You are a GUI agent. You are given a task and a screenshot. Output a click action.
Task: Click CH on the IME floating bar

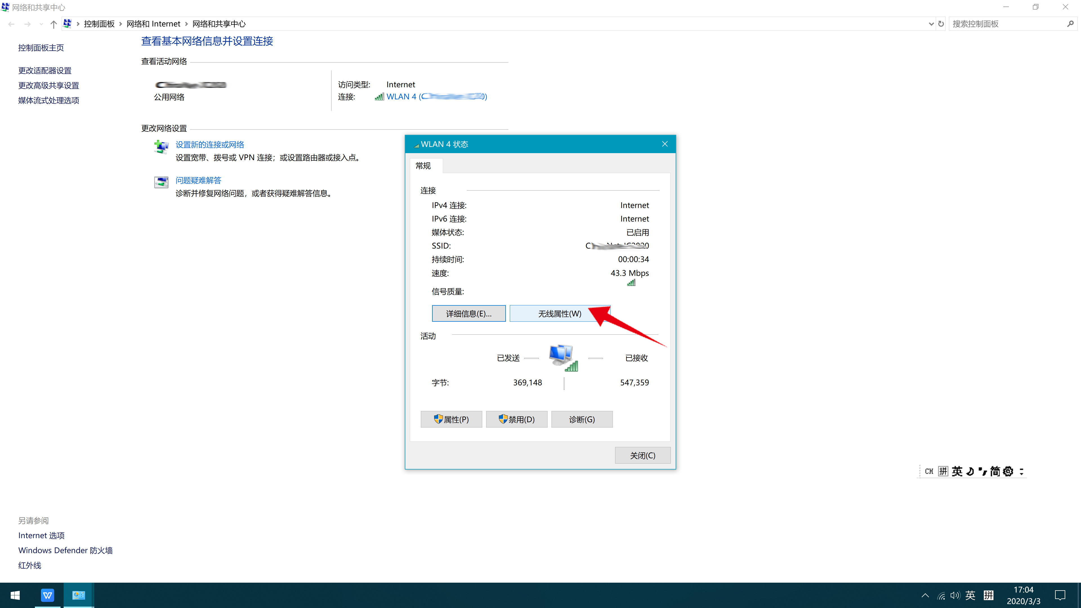[929, 471]
